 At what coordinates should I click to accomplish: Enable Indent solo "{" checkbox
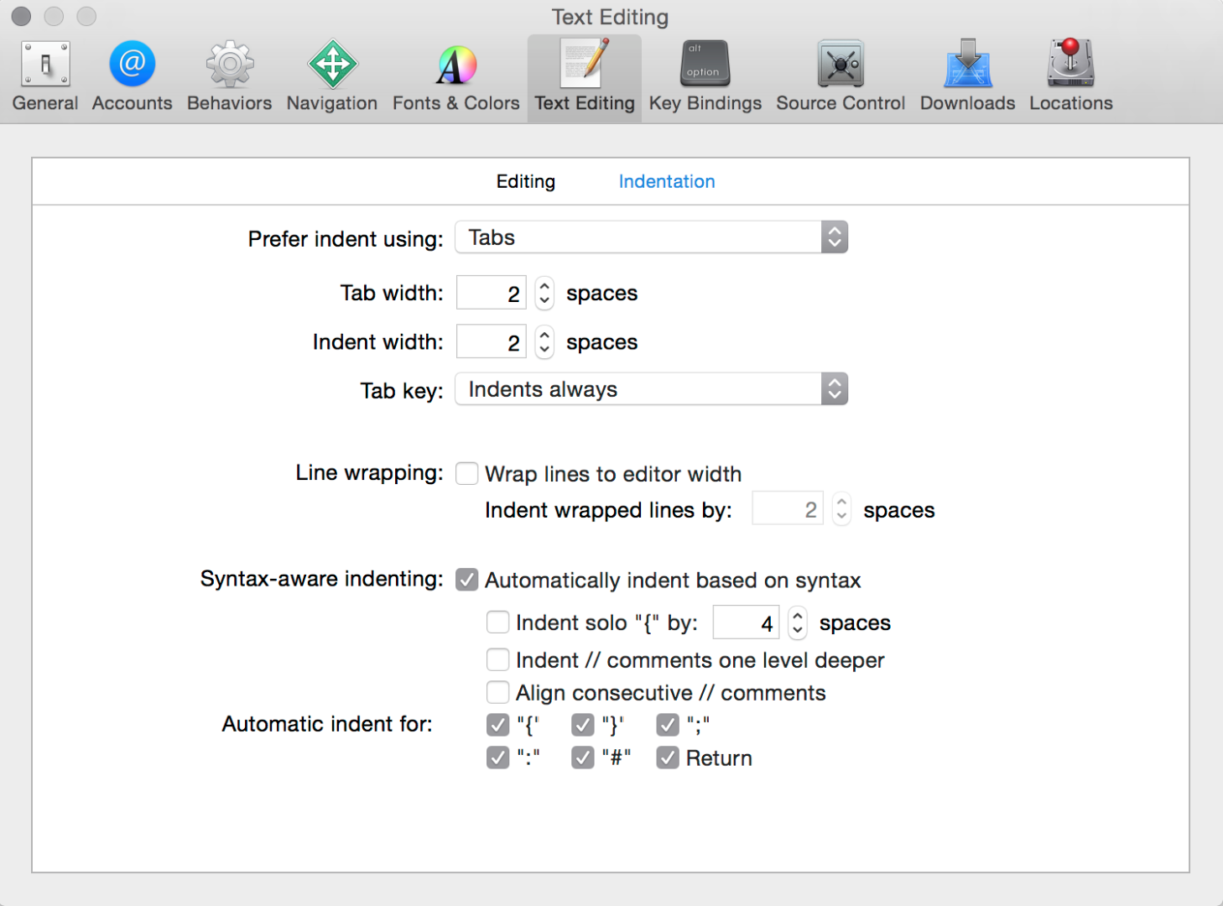[498, 622]
